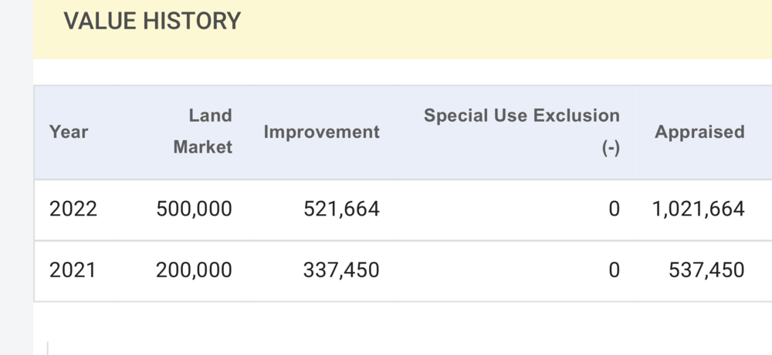The height and width of the screenshot is (355, 772).
Task: Select the 521,664 improvement value
Action: point(341,209)
